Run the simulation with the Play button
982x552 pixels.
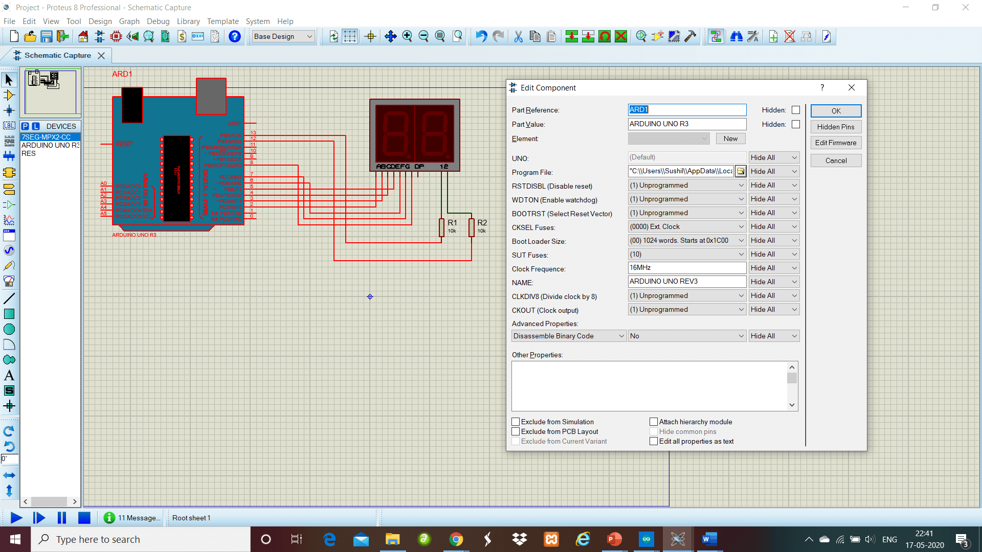(x=16, y=518)
